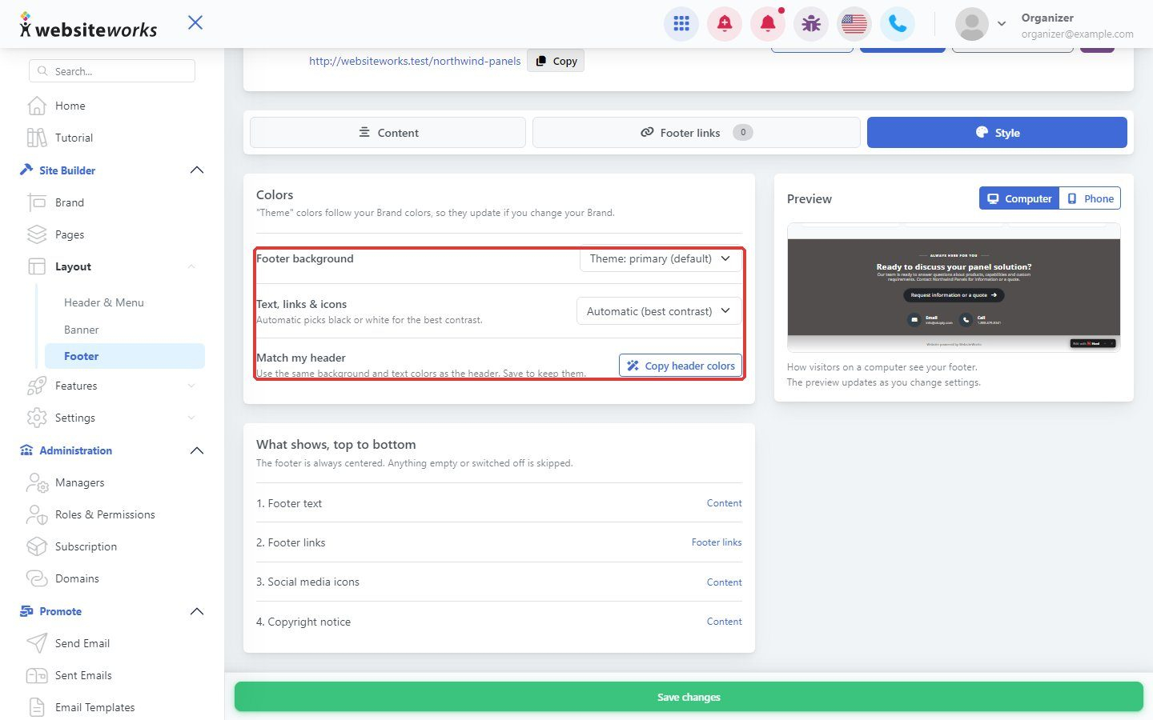The width and height of the screenshot is (1153, 720).
Task: Open the apps grid icon in the header
Action: coord(681,24)
